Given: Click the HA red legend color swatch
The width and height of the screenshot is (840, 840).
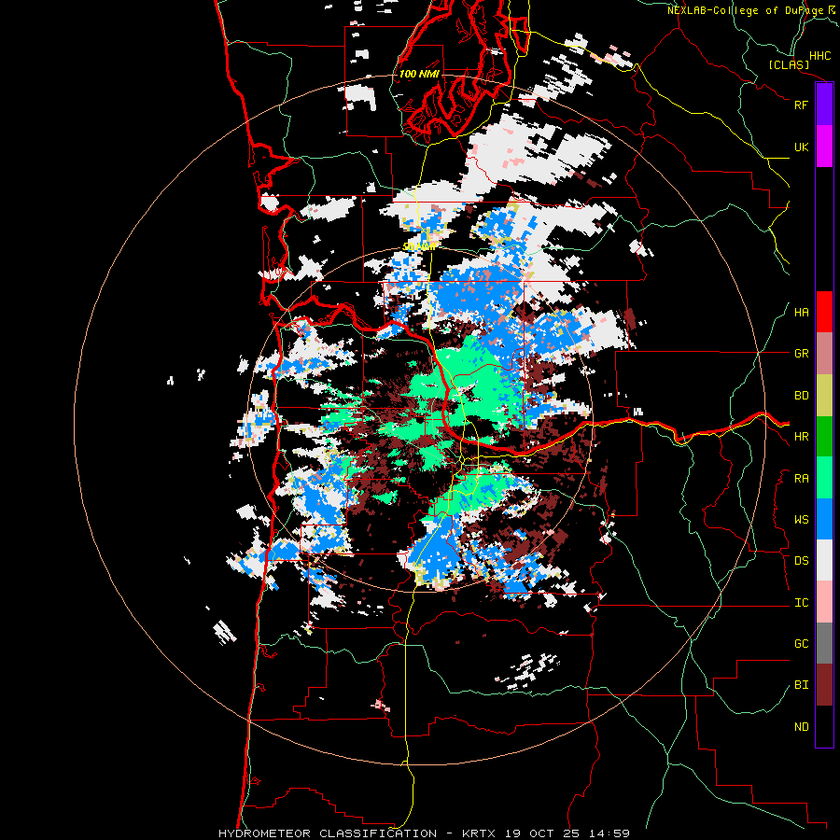Looking at the screenshot, I should [x=824, y=312].
